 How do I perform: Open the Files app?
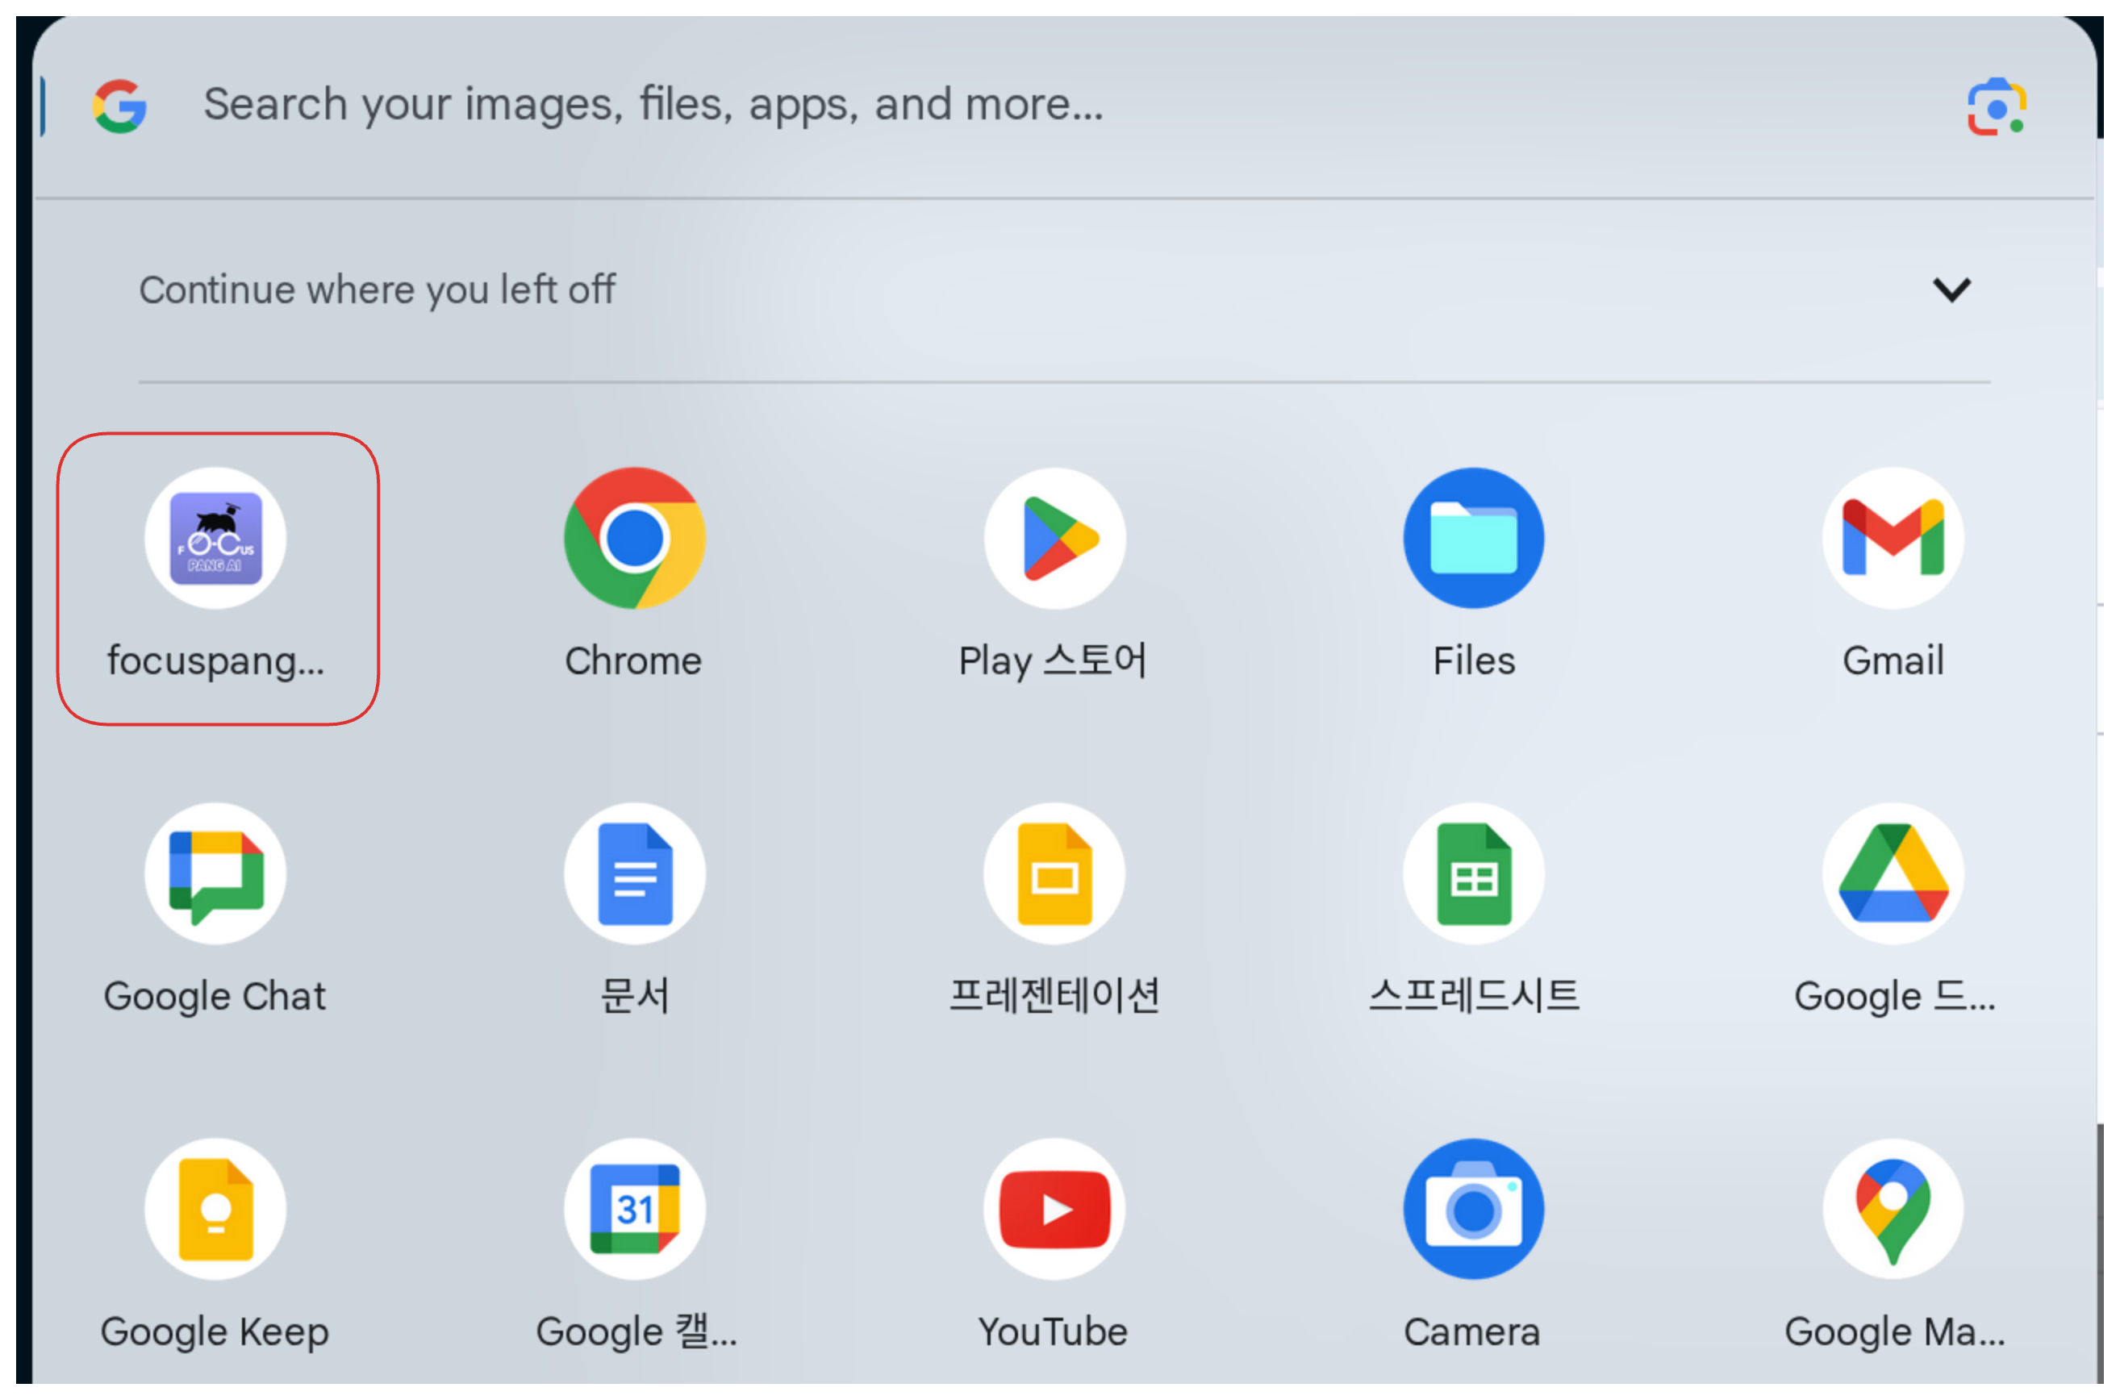1474,540
